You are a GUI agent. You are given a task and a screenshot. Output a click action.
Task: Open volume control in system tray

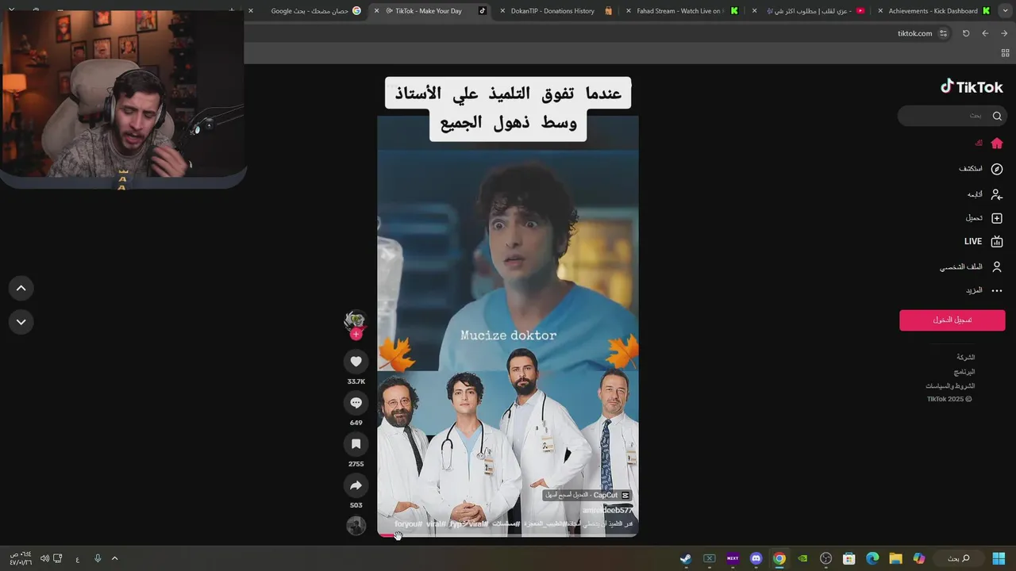click(44, 558)
